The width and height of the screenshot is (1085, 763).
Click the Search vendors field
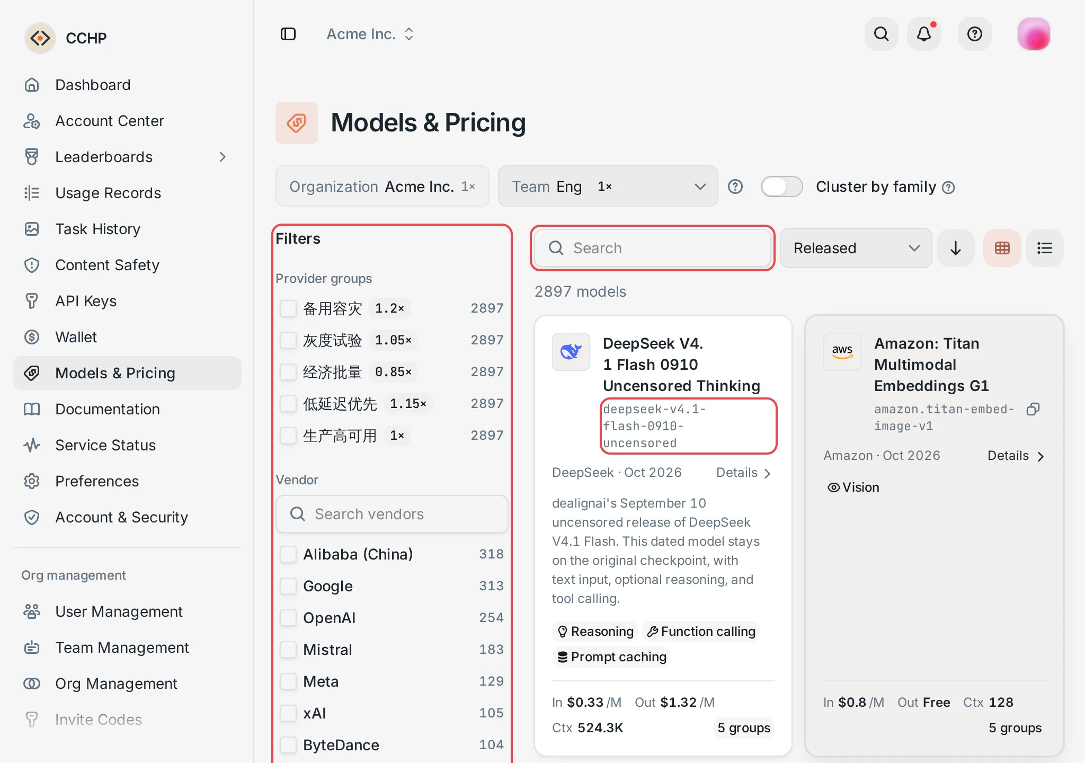392,514
